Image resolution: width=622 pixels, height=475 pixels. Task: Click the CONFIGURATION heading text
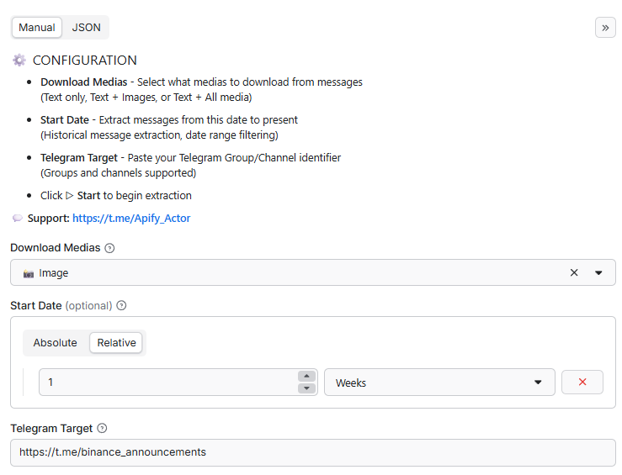click(84, 61)
